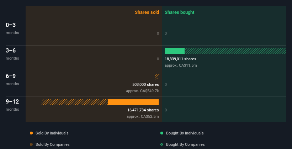Click the hatched orange bar in 9–12 months

[x=75, y=102]
